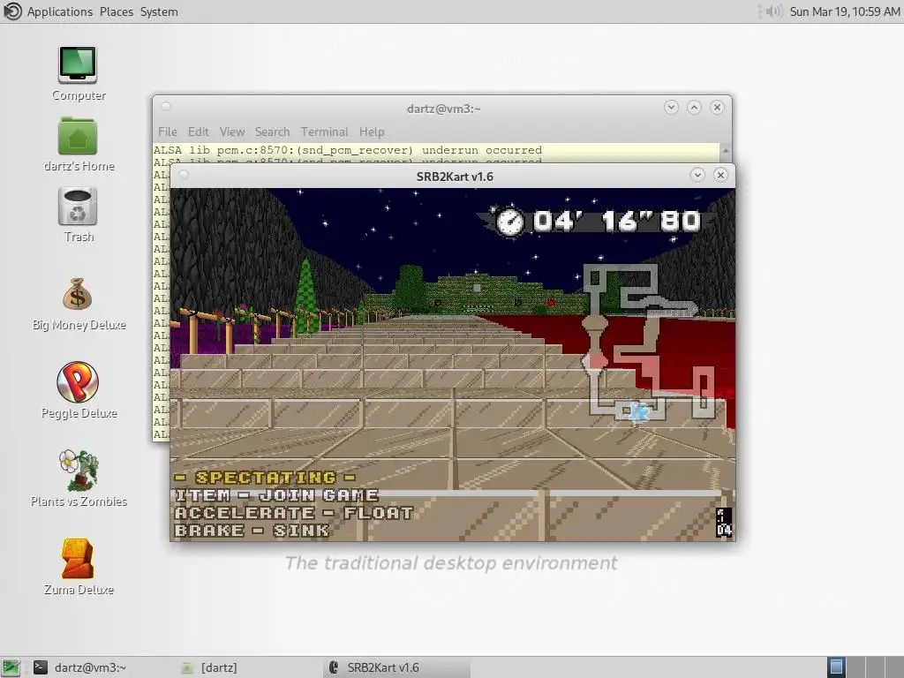The height and width of the screenshot is (678, 904).
Task: Open the Places menu
Action: coord(116,11)
